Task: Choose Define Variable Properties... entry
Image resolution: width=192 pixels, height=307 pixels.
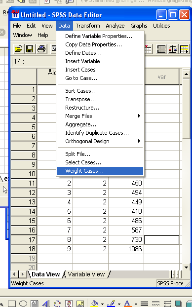Action: 100,36
